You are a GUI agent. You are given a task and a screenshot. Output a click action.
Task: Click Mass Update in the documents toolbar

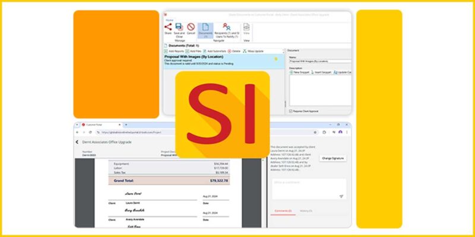[x=254, y=52]
